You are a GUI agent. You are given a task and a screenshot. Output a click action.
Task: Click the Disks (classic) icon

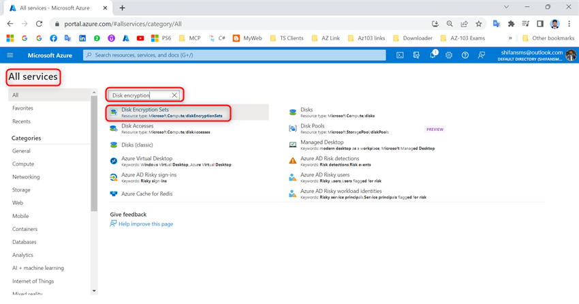point(114,145)
